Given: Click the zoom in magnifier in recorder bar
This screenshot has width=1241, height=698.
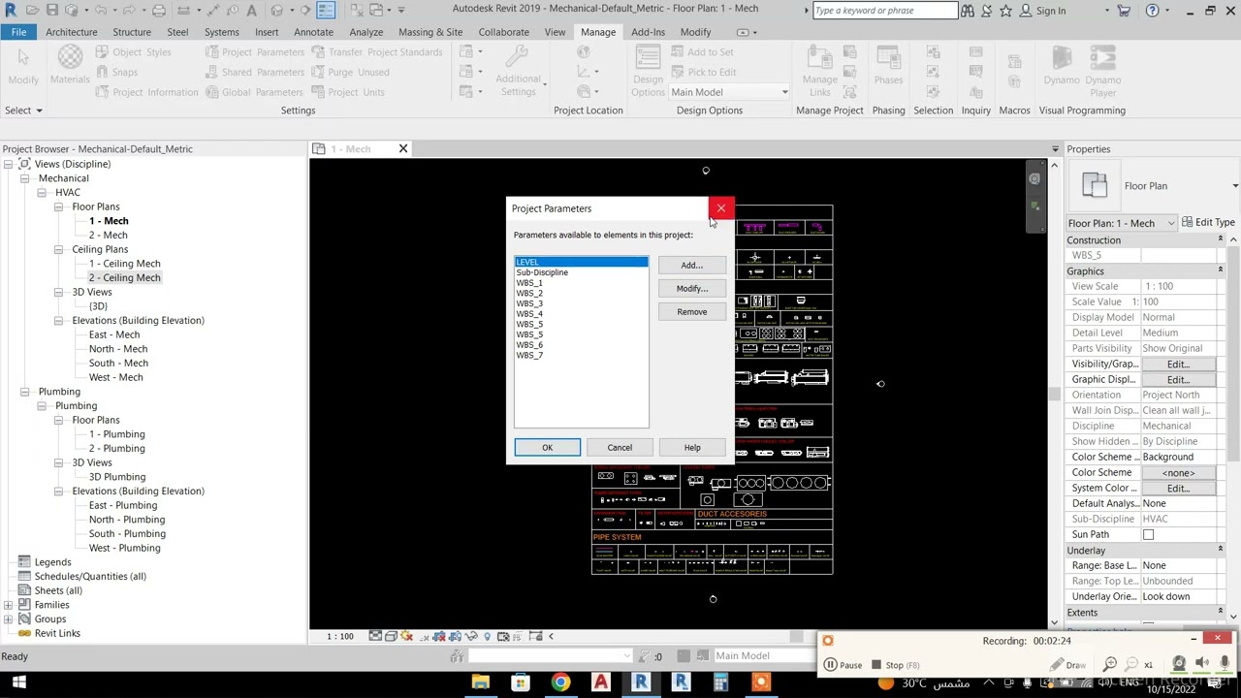Looking at the screenshot, I should point(1110,664).
